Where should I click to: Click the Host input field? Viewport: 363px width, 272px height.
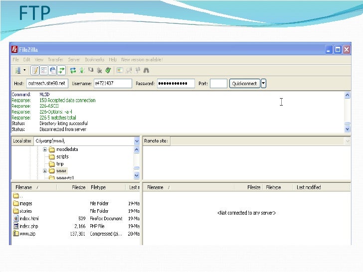(x=47, y=83)
